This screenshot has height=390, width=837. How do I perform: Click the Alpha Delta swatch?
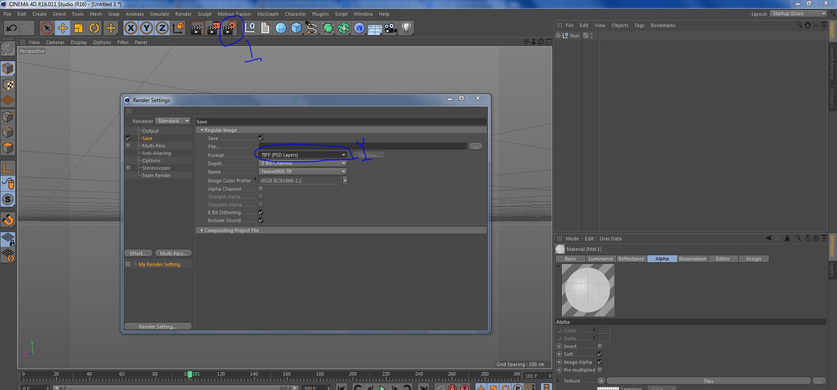pyautogui.click(x=603, y=339)
